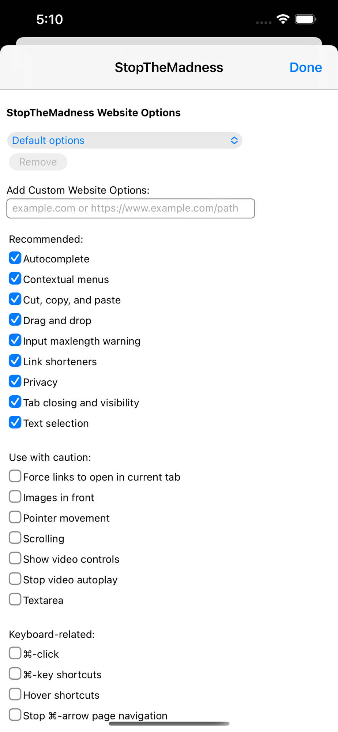Enable Force links to open in current tab
This screenshot has height=732, width=338.
15,476
